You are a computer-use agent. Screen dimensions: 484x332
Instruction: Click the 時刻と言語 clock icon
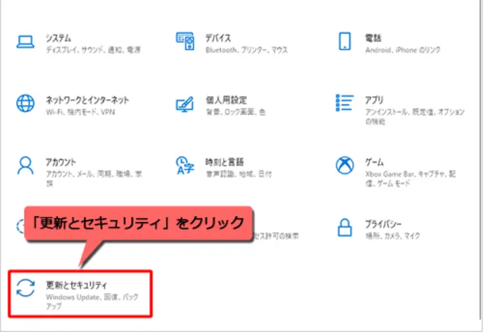185,166
